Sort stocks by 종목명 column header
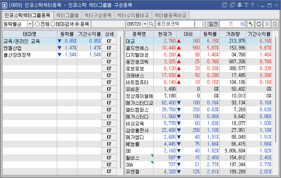 point(139,34)
